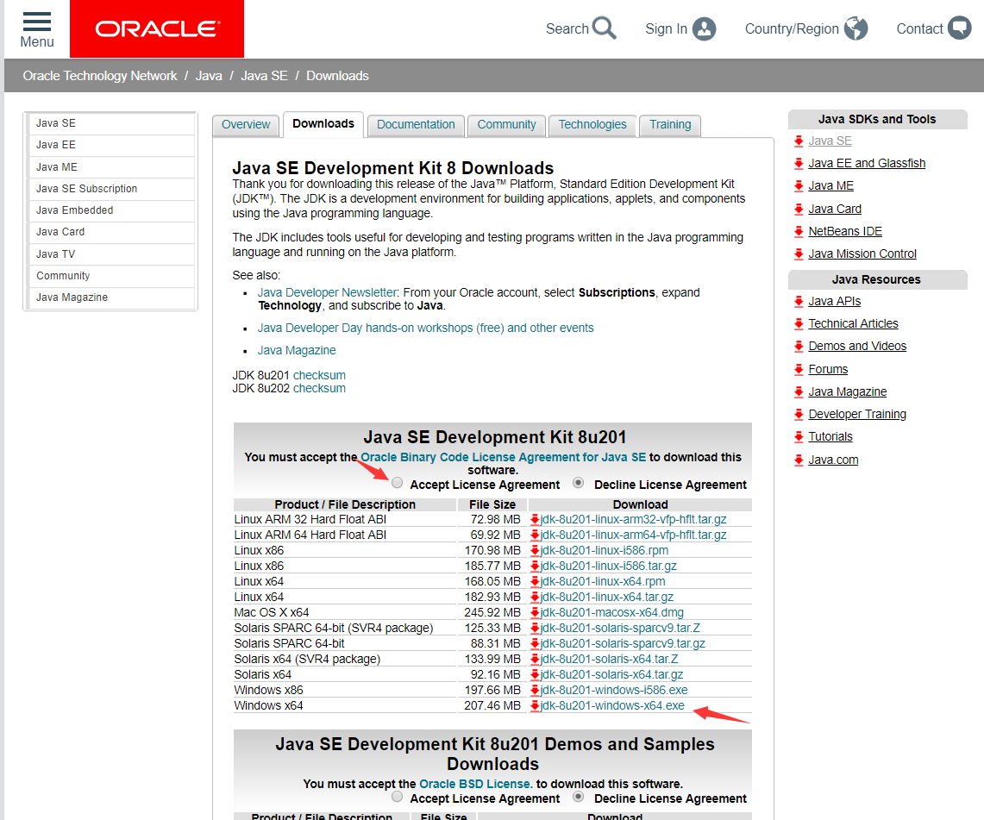Click download arrow icon beside Java.com
Viewport: 984px width, 820px height.
(799, 460)
